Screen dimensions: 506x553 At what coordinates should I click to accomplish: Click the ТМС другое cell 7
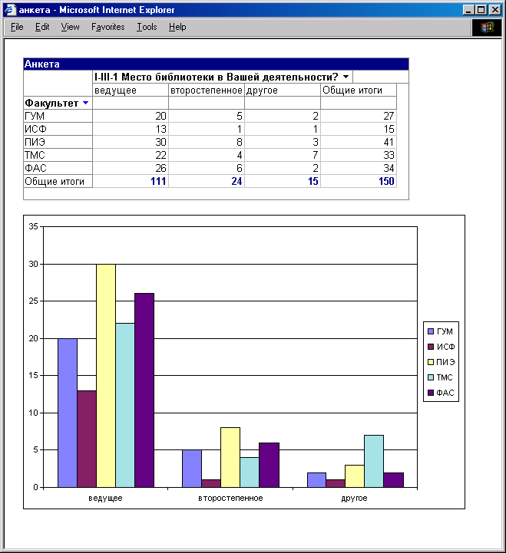coord(283,155)
